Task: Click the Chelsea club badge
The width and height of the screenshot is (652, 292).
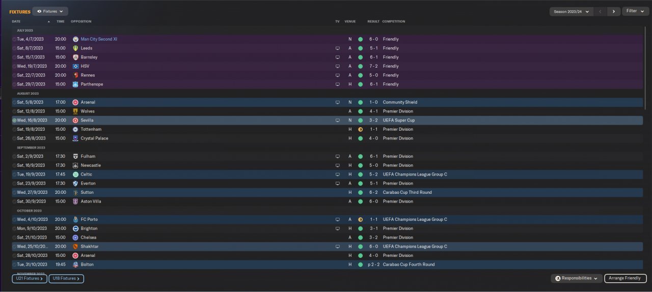Action: pos(75,238)
